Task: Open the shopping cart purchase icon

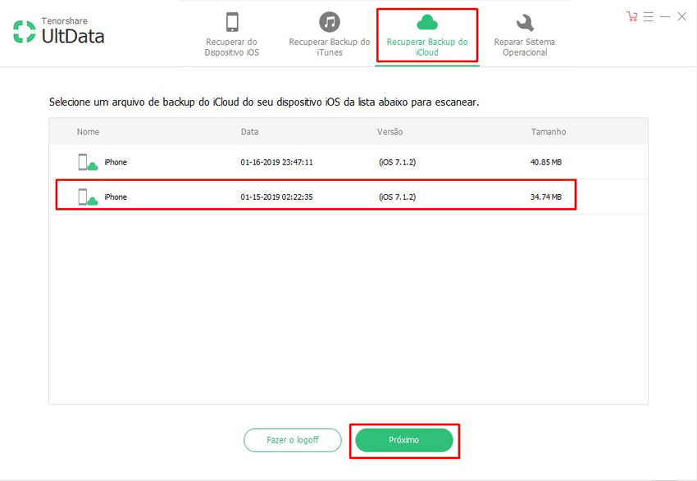Action: pyautogui.click(x=631, y=17)
